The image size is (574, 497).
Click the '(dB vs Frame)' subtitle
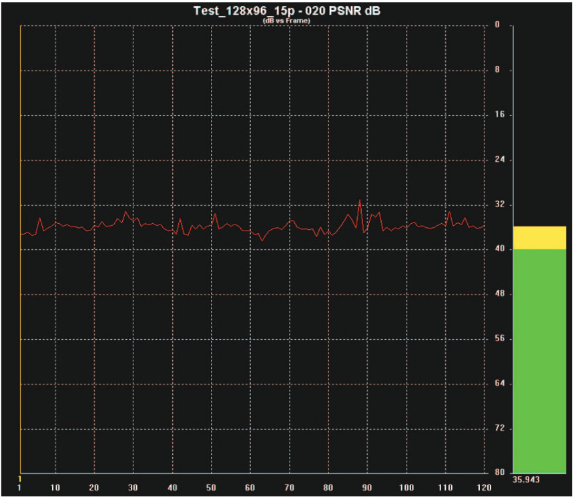286,21
